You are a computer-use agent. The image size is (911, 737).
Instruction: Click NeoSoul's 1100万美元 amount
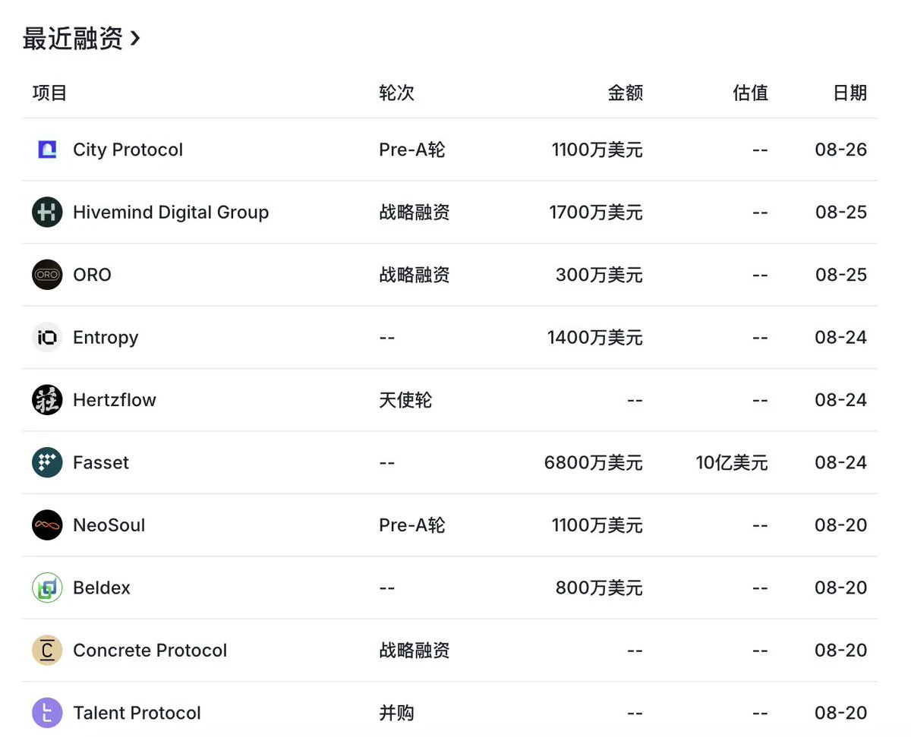point(597,525)
